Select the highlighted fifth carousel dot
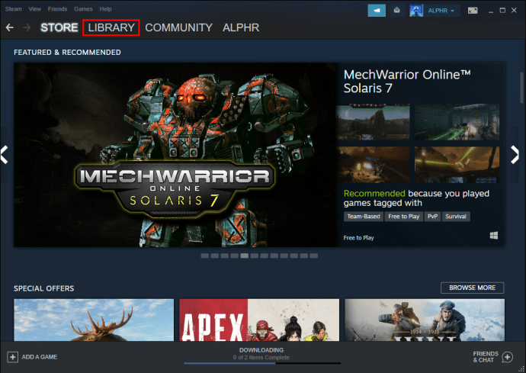 point(244,256)
